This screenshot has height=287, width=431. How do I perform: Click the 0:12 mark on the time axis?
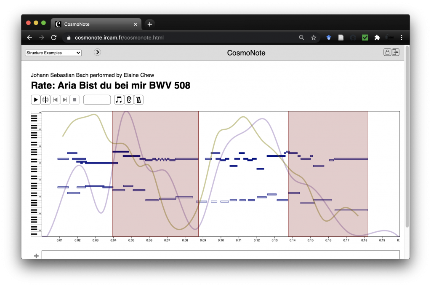click(257, 240)
